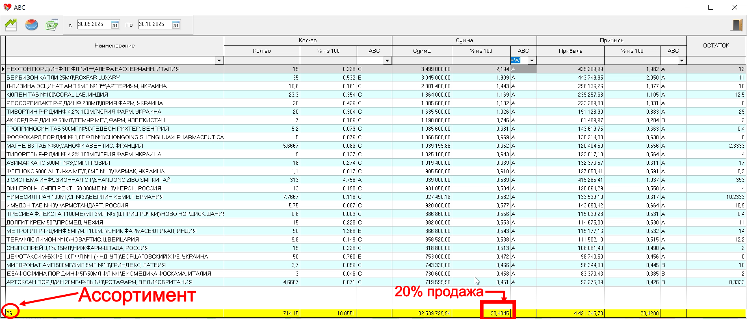Open the pie chart diagram icon
Screen dimensions: 747x319
(x=31, y=25)
